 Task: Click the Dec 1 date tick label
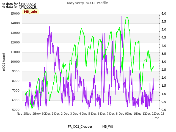pyautogui.click(x=49, y=114)
